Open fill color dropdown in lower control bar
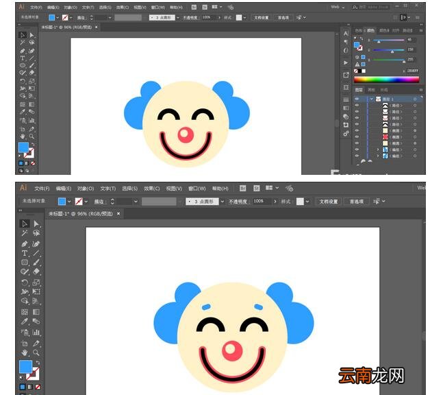430x395 pixels. click(69, 202)
